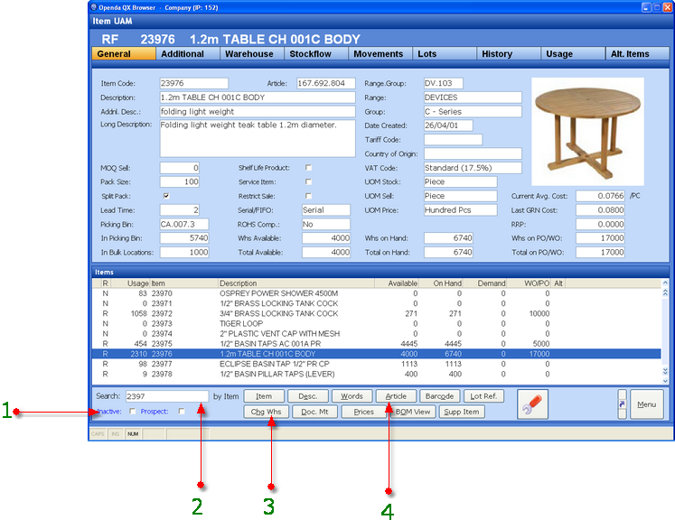
Task: Click the items list scroll up arrow
Action: click(665, 283)
